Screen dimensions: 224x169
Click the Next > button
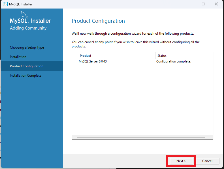(x=181, y=161)
